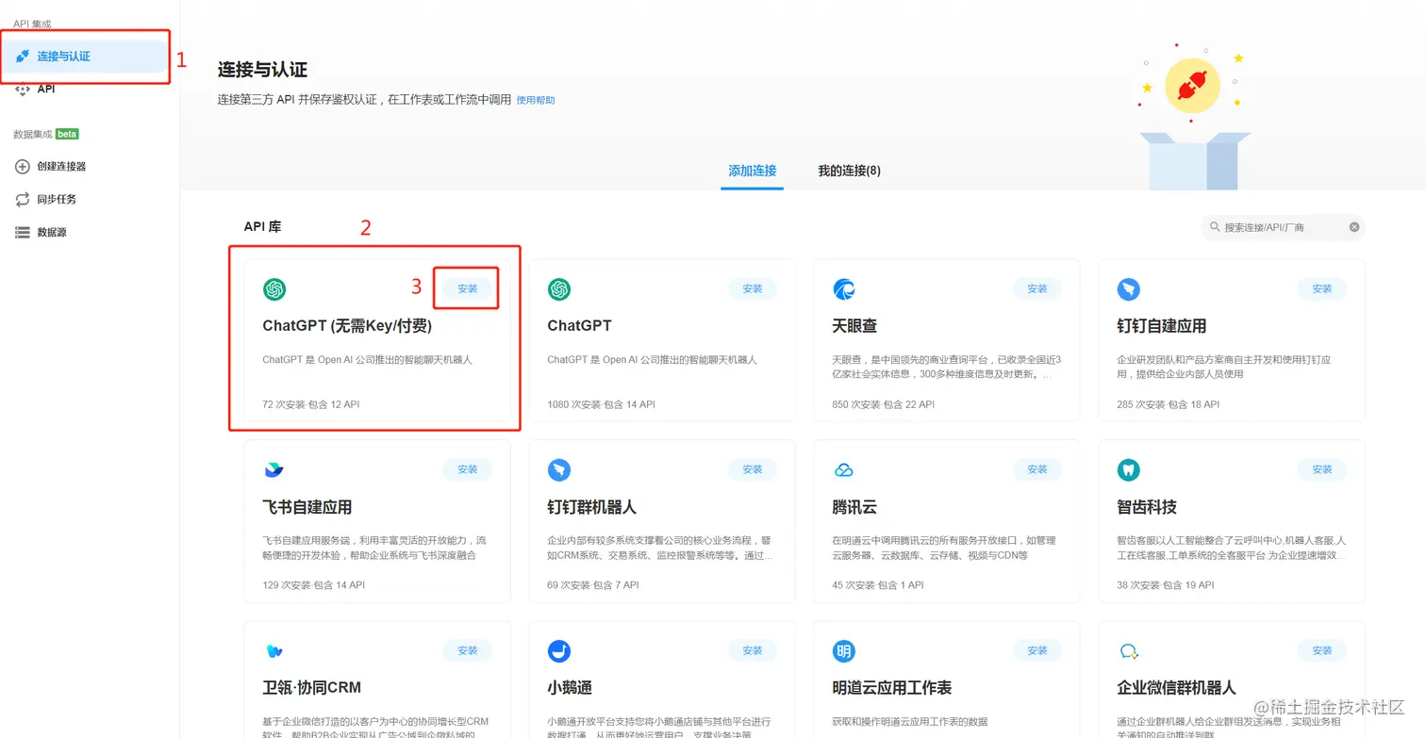Click the ChatGPT (无需Key/付费) logo icon

point(274,289)
